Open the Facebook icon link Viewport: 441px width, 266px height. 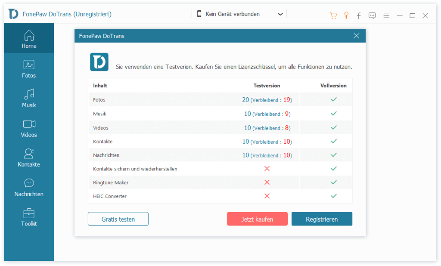[x=359, y=15]
